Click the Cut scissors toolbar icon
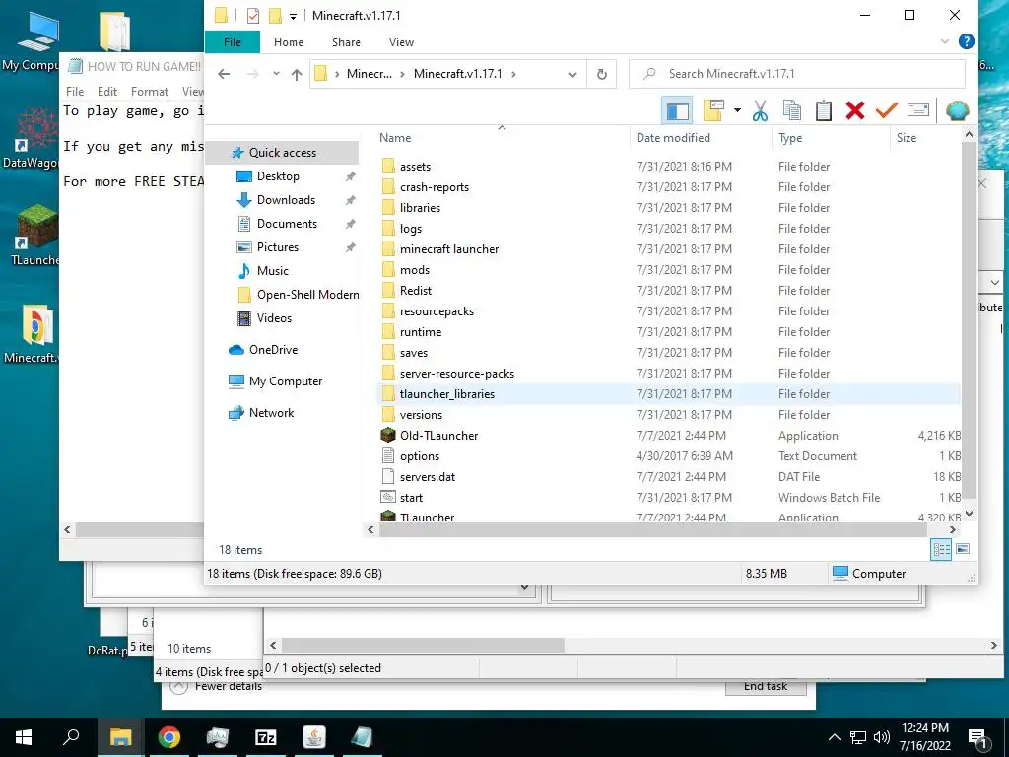Image resolution: width=1009 pixels, height=757 pixels. pos(760,110)
